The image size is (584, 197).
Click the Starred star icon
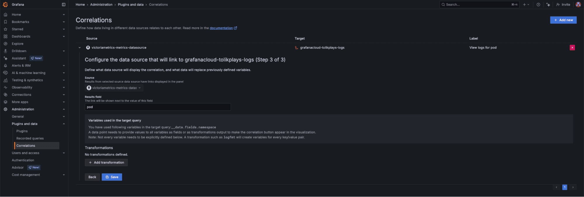pyautogui.click(x=6, y=29)
